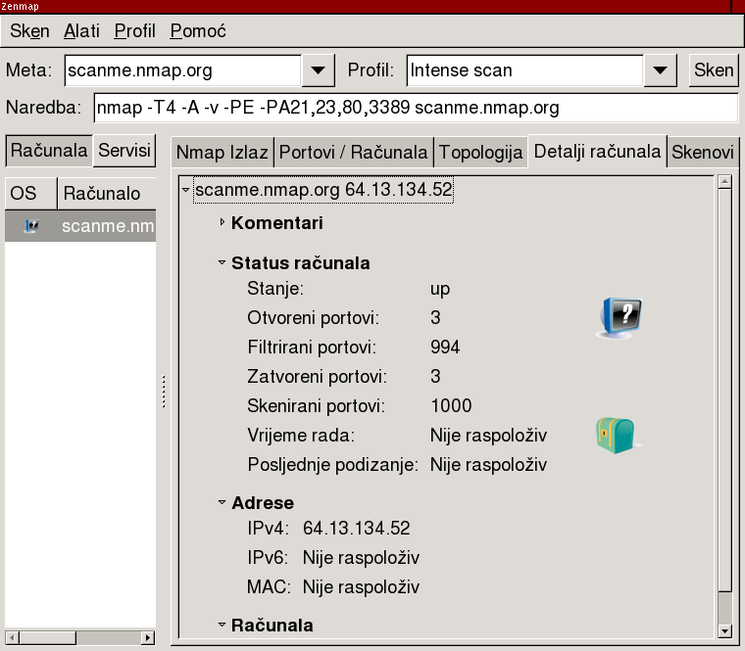
Task: Open the Sken menu
Action: (x=29, y=31)
